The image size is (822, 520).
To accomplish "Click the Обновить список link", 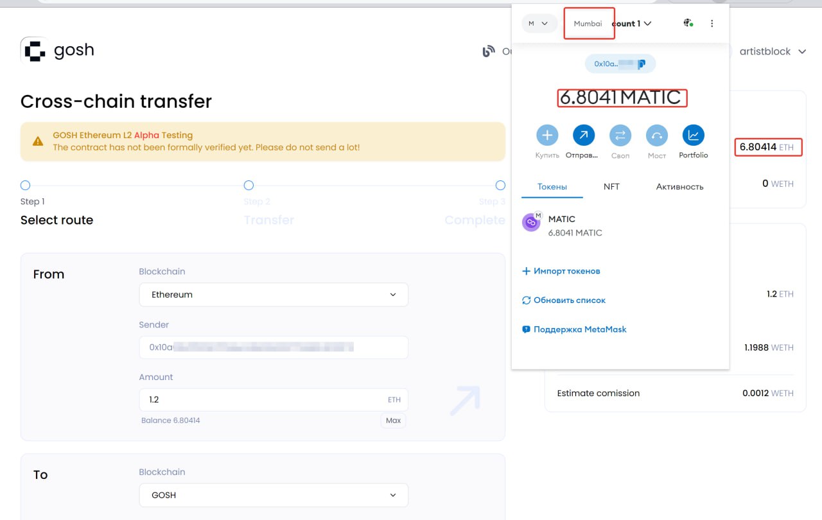I will pyautogui.click(x=564, y=300).
